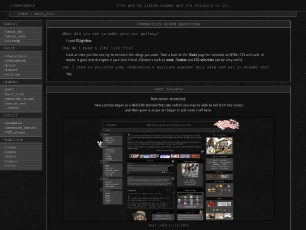Open the /garrys_mod link
Image resolution: width=306 pixels, height=230 pixels.
15,103
